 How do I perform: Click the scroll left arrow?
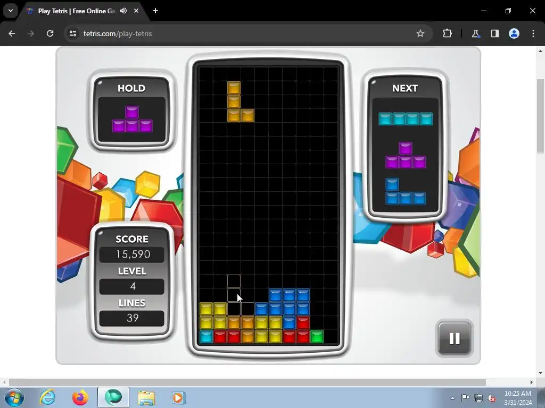point(4,382)
